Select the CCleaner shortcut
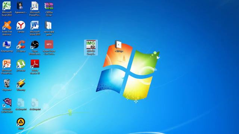 [x=21, y=46]
